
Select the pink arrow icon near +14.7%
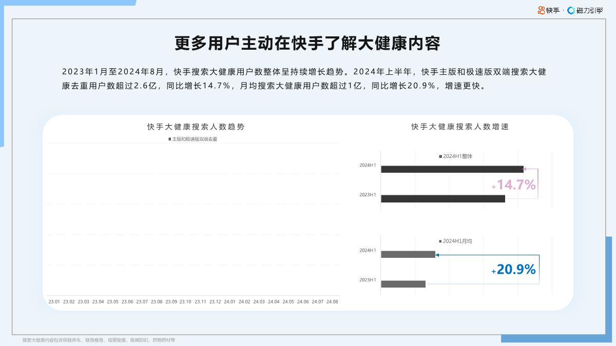(x=524, y=169)
